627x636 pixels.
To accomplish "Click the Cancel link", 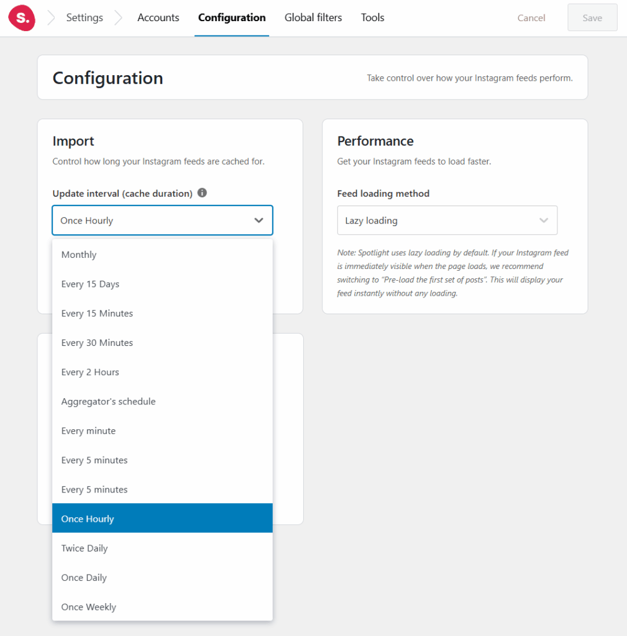I will click(x=531, y=18).
